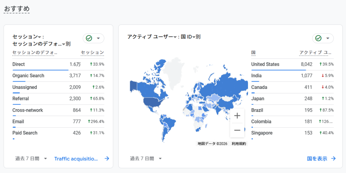Image resolution: width=346 pixels, height=173 pixels.
Task: Select the Referral channel row
Action: tap(58, 99)
